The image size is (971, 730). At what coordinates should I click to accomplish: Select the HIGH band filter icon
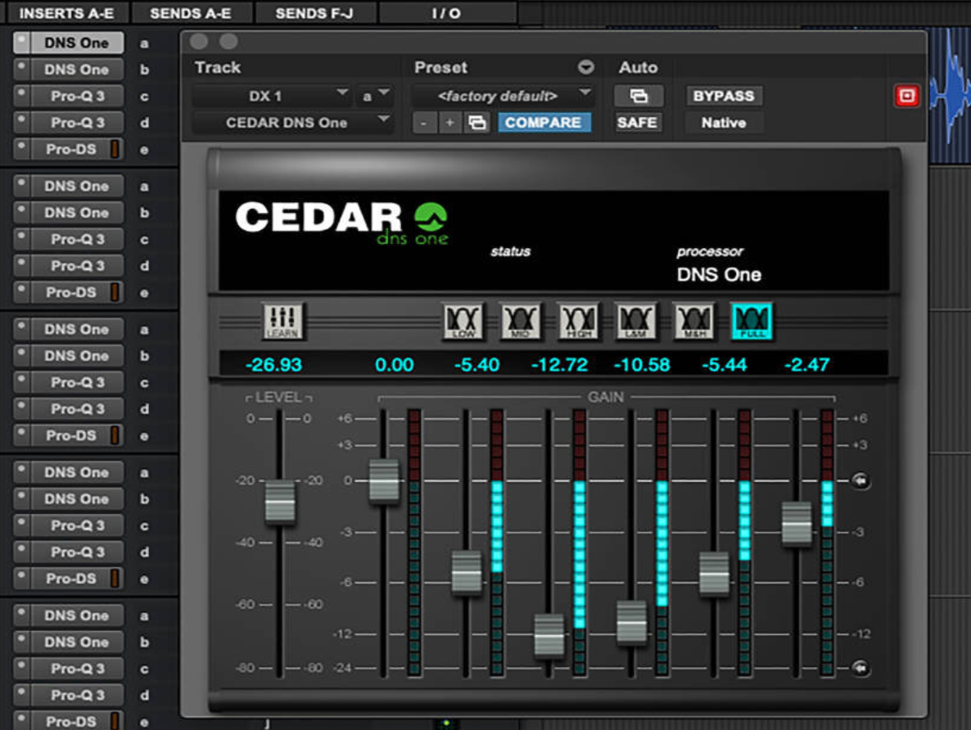578,321
